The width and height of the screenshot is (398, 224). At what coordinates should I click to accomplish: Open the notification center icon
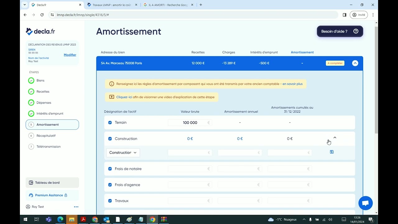click(371, 219)
